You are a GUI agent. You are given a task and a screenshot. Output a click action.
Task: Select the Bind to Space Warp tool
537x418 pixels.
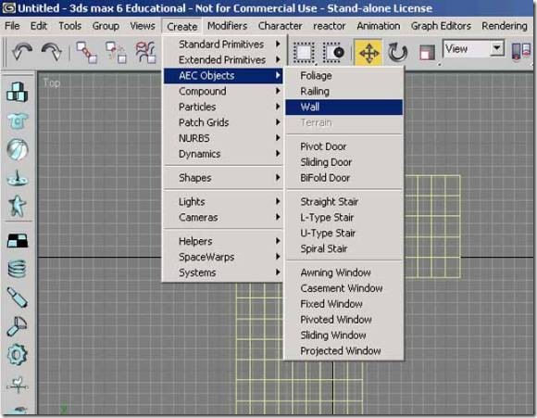(x=145, y=53)
